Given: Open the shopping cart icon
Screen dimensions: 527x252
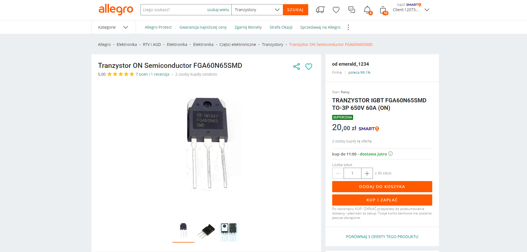Looking at the screenshot, I should coord(383,10).
